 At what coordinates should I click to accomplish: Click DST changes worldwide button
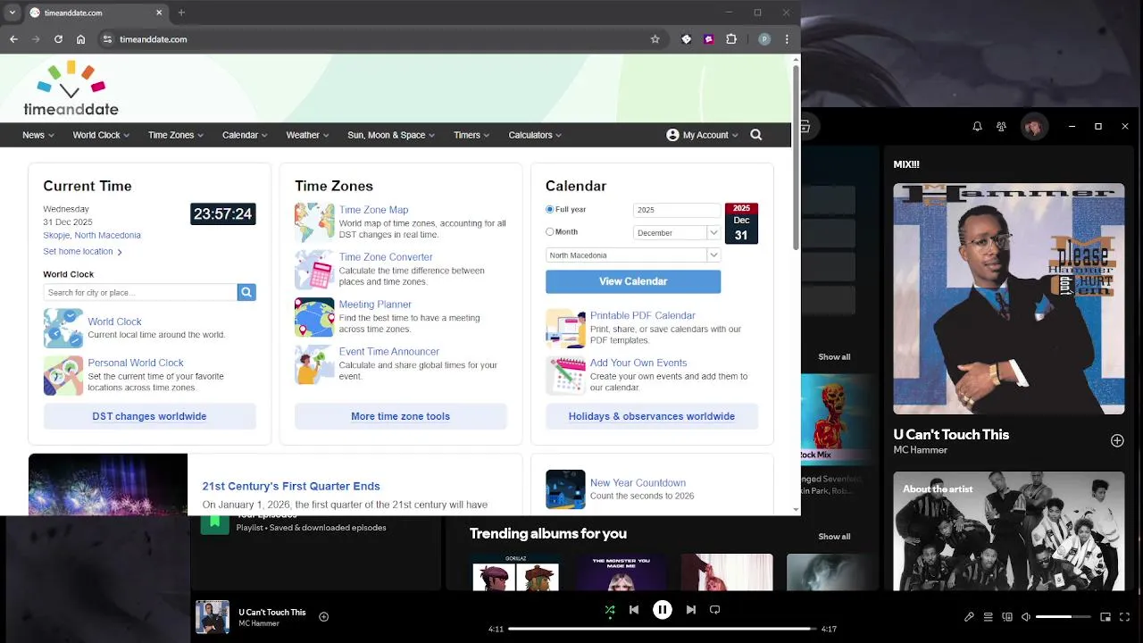click(149, 416)
